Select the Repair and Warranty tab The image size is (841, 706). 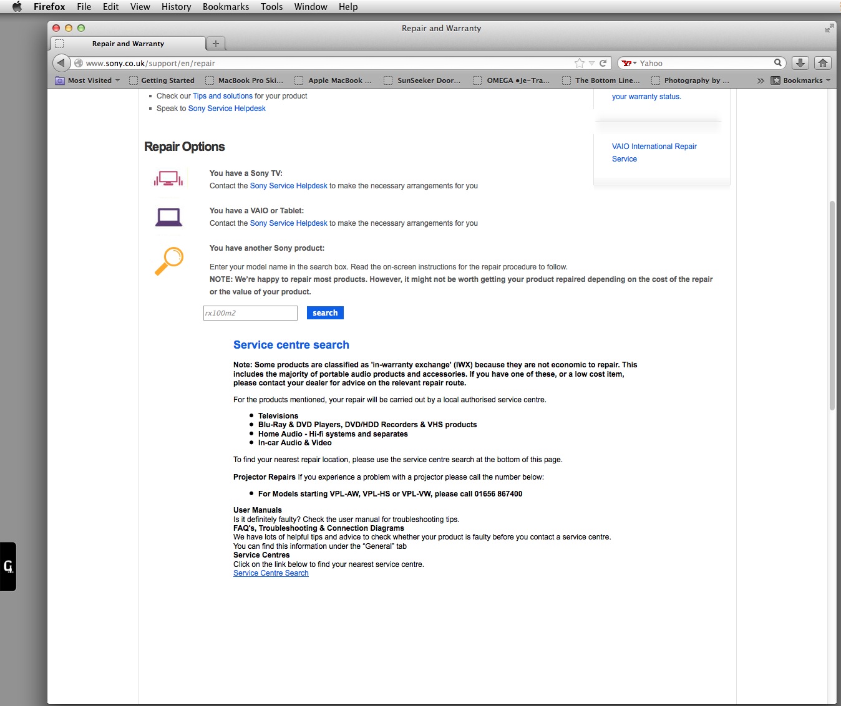pyautogui.click(x=128, y=44)
